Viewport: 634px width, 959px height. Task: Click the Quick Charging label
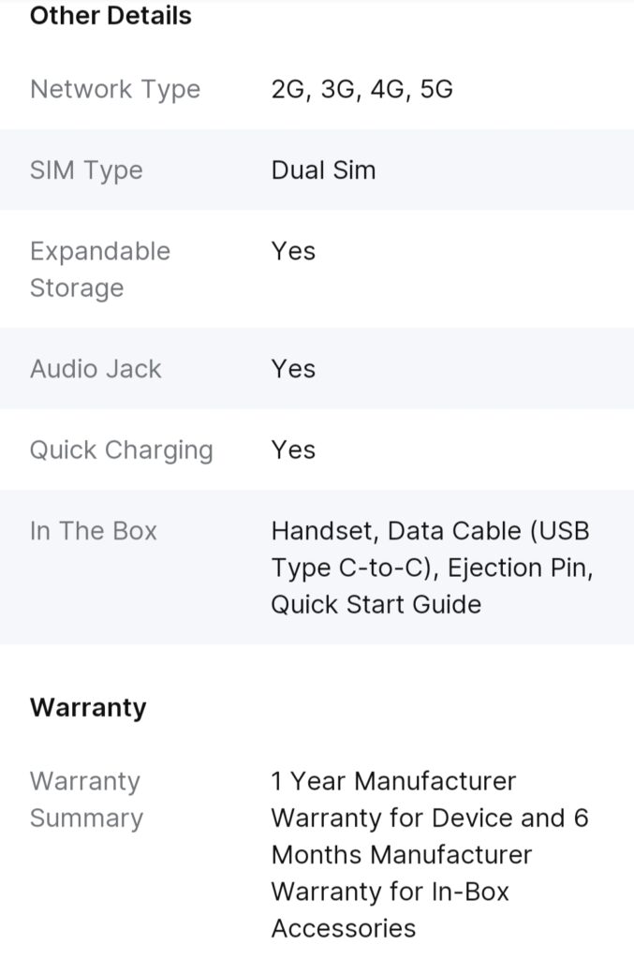122,450
